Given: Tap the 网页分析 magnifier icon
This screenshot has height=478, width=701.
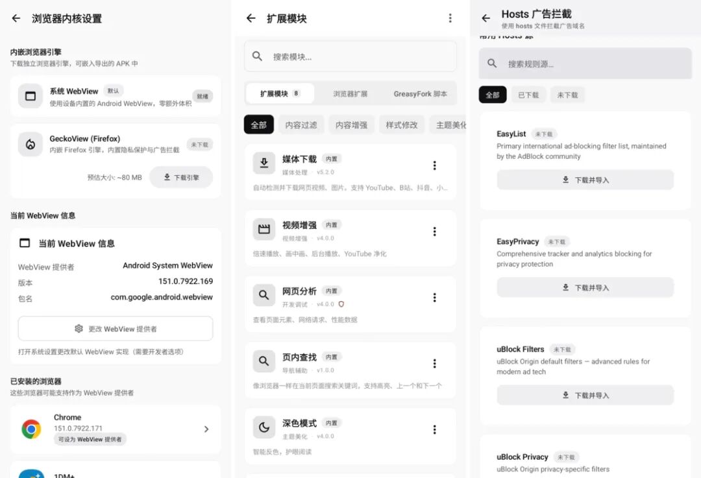Looking at the screenshot, I should (264, 295).
